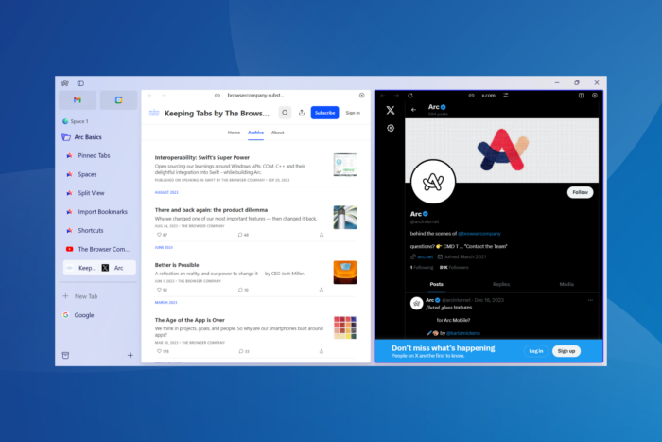Open site controls icon beside x.com

pyautogui.click(x=505, y=96)
